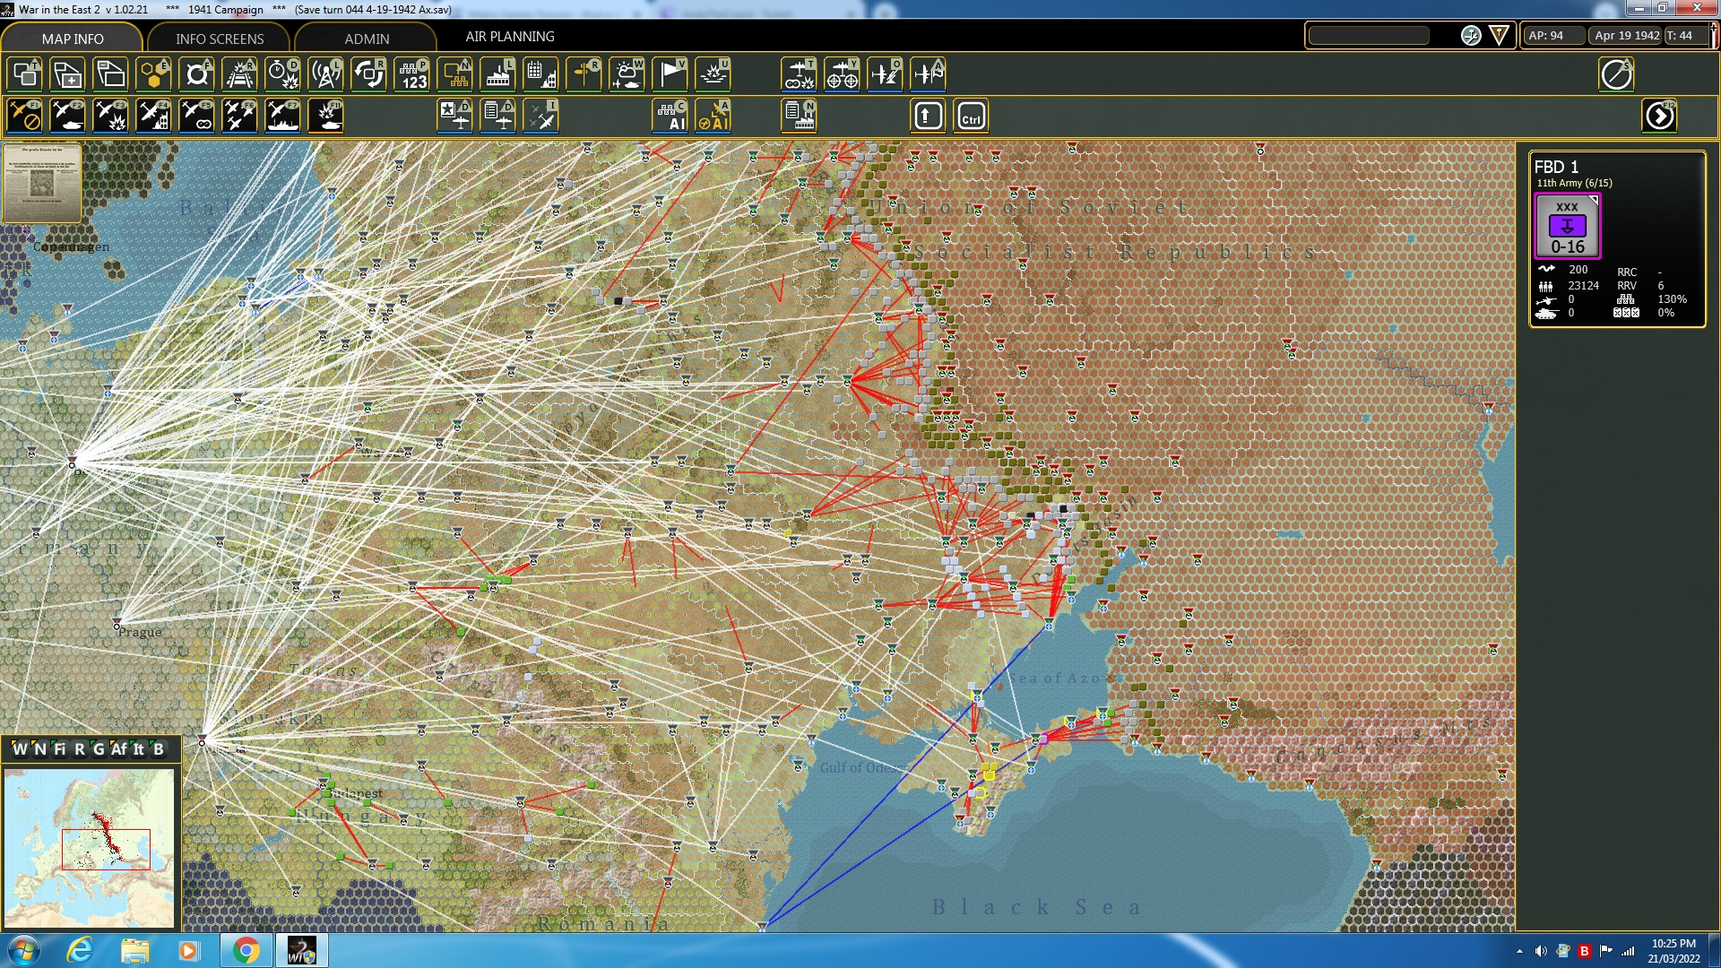The width and height of the screenshot is (1721, 968).
Task: Click the AI air assist icon (C)
Action: pyautogui.click(x=670, y=117)
